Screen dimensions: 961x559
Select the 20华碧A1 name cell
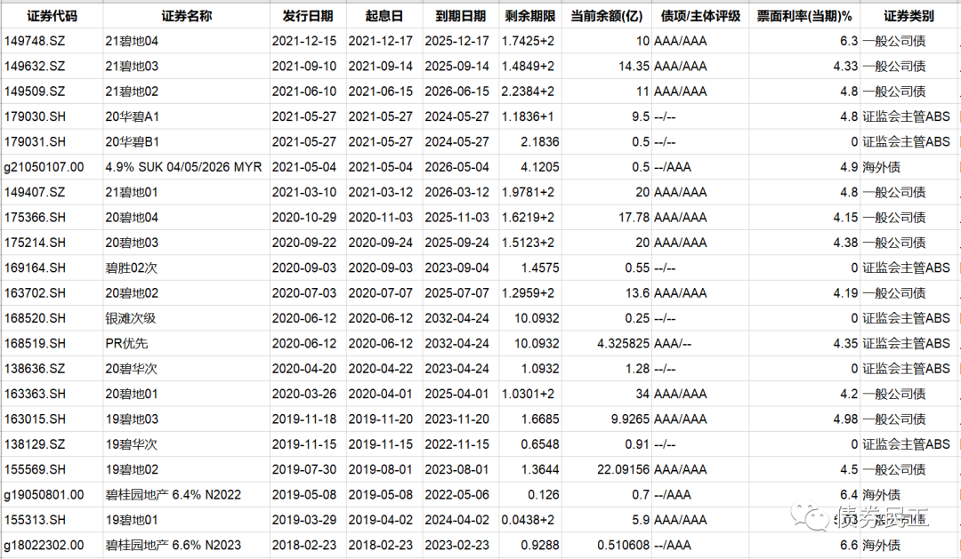pos(186,116)
